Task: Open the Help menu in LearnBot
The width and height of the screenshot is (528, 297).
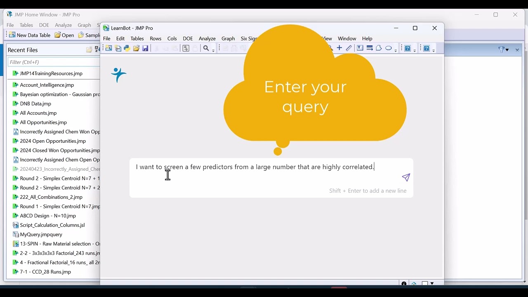Action: (x=367, y=39)
